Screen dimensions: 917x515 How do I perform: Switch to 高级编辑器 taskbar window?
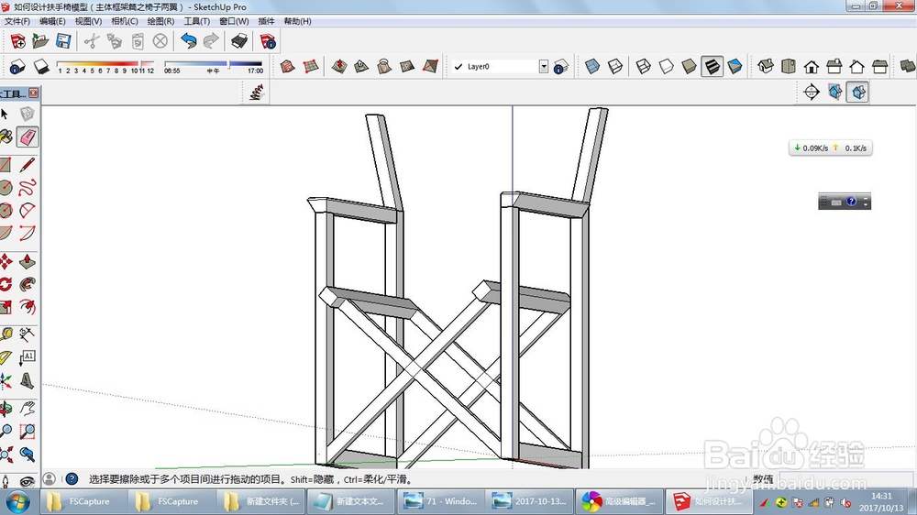[617, 501]
